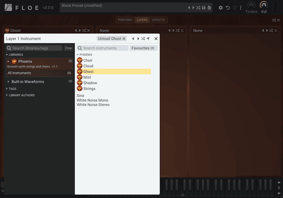Open the settings gear icon
Screen dimensions: 283x198
(x=220, y=7)
